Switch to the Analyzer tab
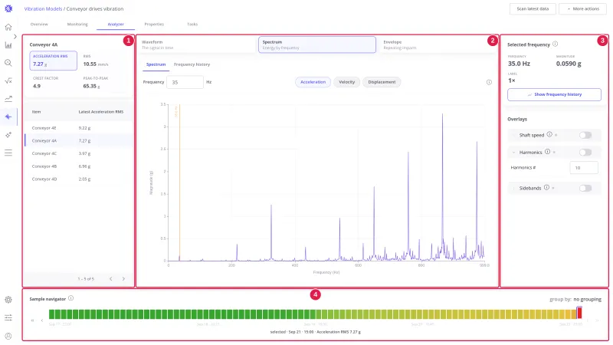This screenshot has width=613, height=345. (x=116, y=25)
